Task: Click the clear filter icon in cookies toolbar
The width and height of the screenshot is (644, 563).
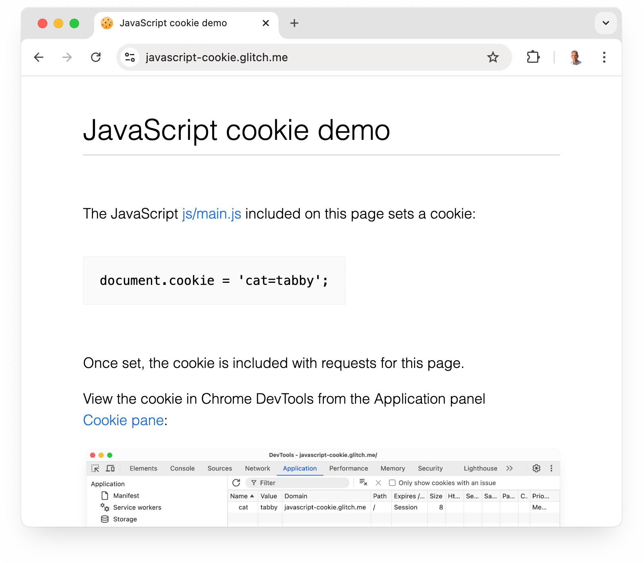Action: (362, 482)
